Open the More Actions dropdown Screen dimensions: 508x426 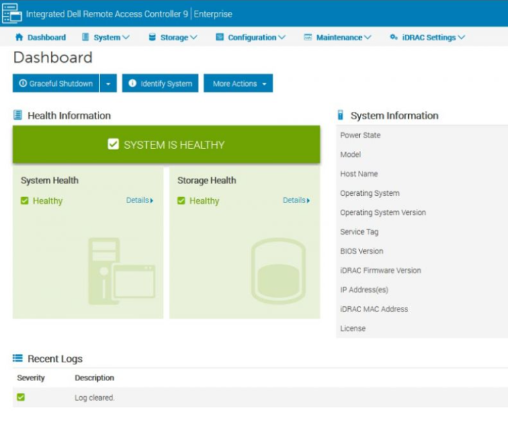pyautogui.click(x=238, y=83)
